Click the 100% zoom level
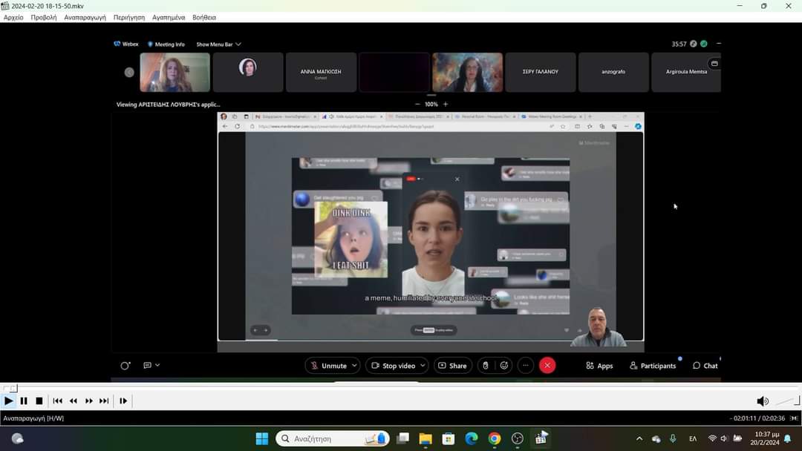Screen dimensions: 802x451 431,104
